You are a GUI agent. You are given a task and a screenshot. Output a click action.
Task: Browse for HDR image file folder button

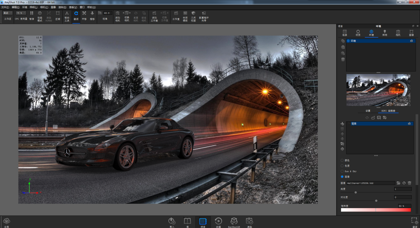[x=398, y=183]
